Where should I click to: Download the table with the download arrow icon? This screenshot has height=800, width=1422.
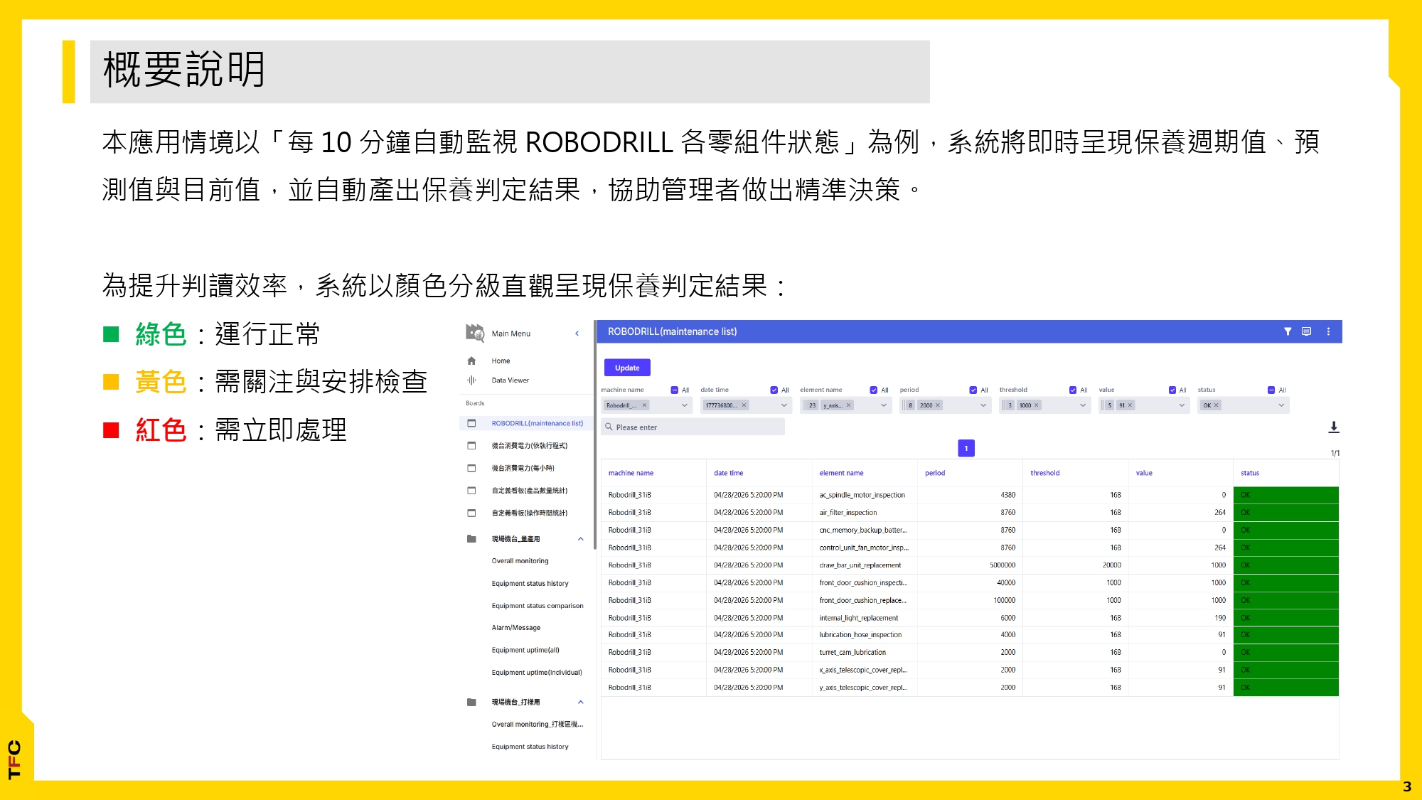click(1334, 427)
